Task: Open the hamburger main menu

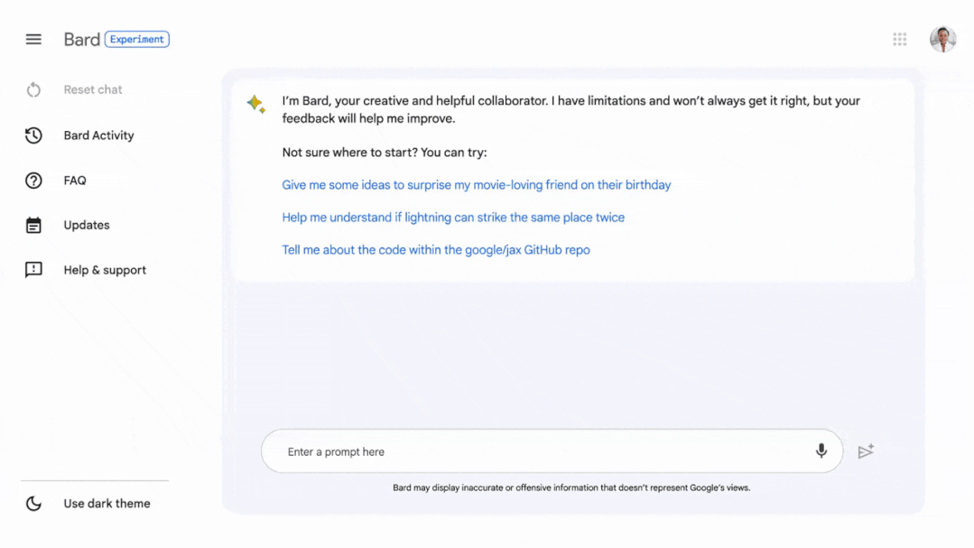Action: [33, 40]
